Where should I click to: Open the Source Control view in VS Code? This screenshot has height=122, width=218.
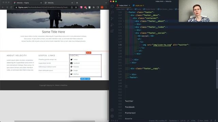coord(112,19)
